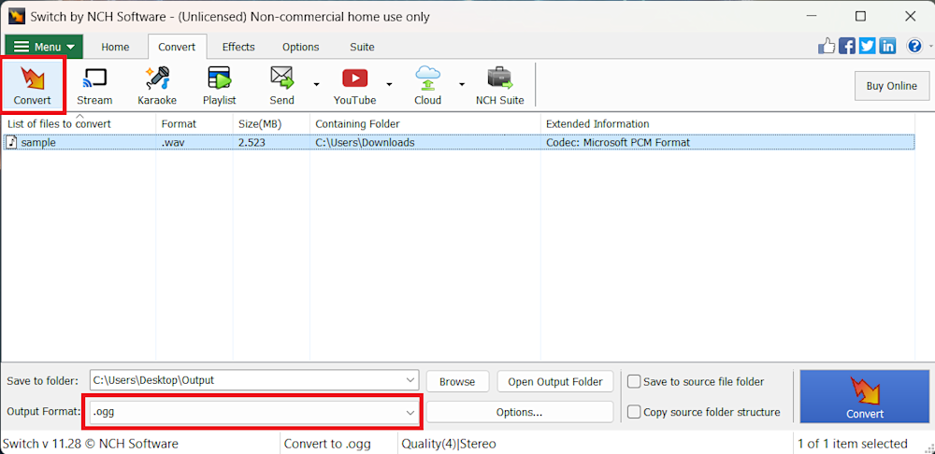935x454 pixels.
Task: Enable Save to source file folder
Action: click(x=635, y=381)
